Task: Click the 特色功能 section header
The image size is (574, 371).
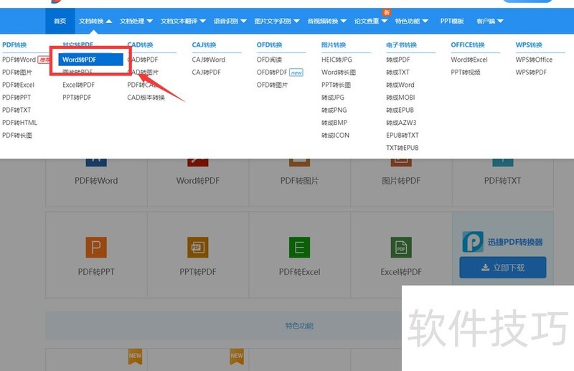Action: coord(299,326)
